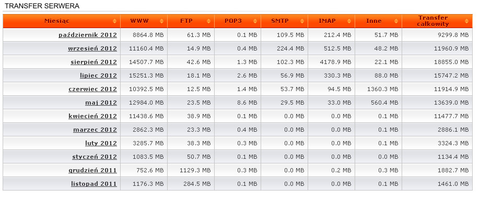Sort by Transfer całkowity arrow icon

click(x=466, y=21)
